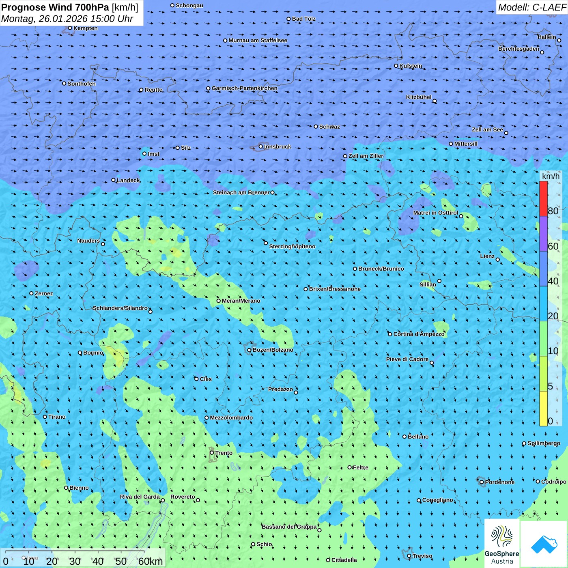The height and width of the screenshot is (568, 568).
Task: Click the "km/h" legend unit label
Action: (551, 176)
